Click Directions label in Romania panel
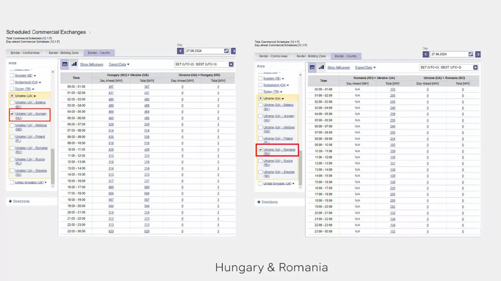The width and height of the screenshot is (501, 281). point(270,202)
